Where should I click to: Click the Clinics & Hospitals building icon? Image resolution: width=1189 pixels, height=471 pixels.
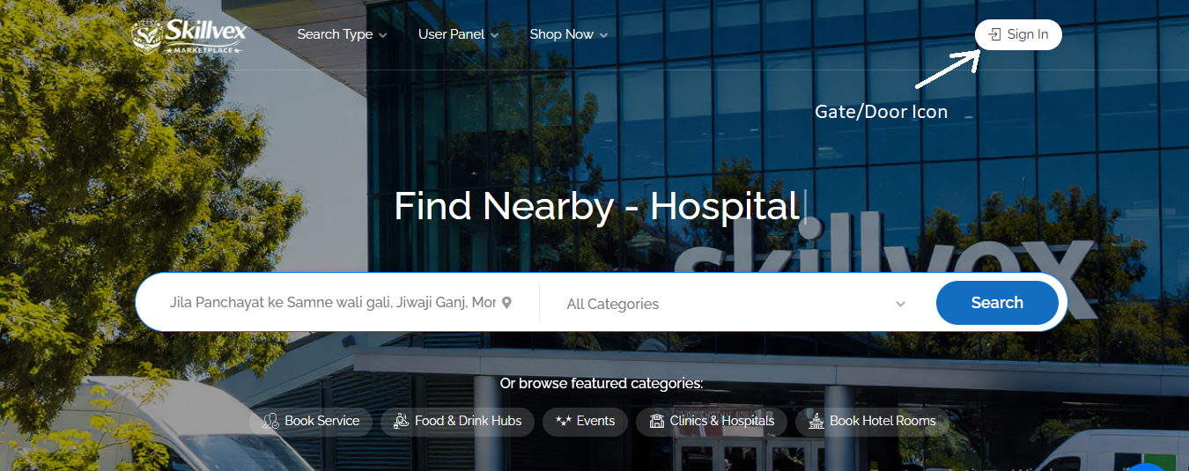656,421
